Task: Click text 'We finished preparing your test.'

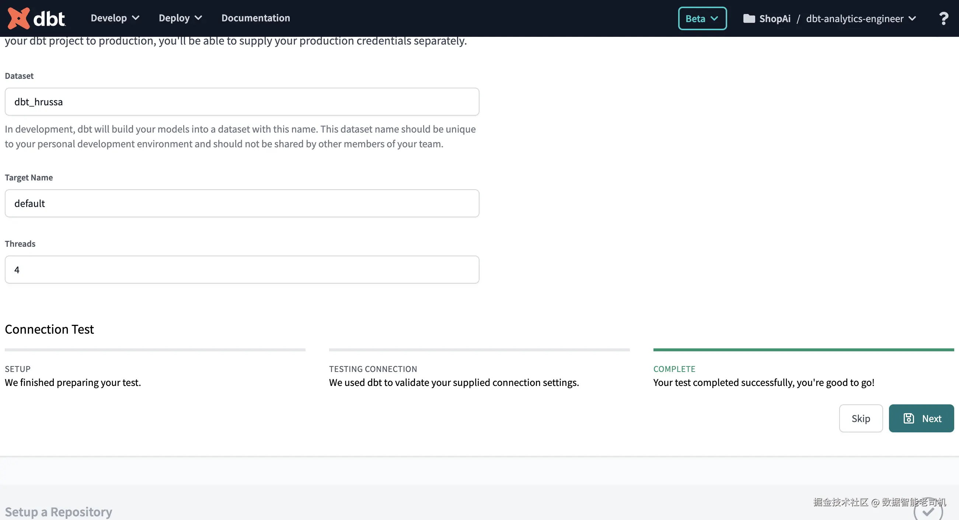Action: 73,383
